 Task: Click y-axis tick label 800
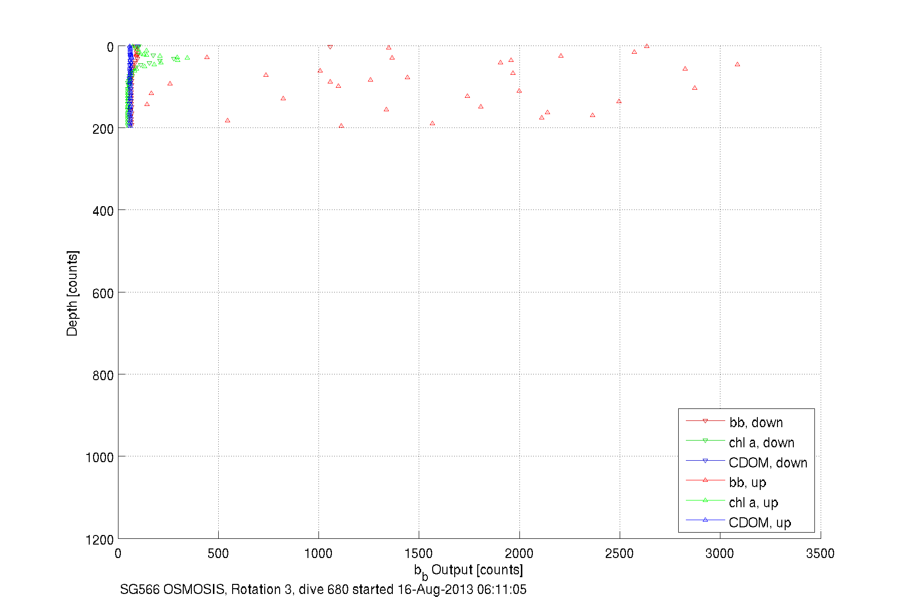click(103, 375)
